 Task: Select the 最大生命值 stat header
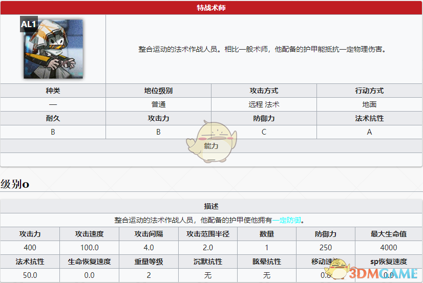389,234
